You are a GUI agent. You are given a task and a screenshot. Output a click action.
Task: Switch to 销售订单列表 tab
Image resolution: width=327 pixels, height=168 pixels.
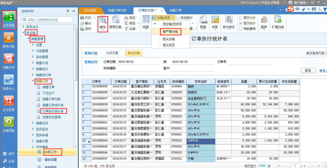(117, 10)
